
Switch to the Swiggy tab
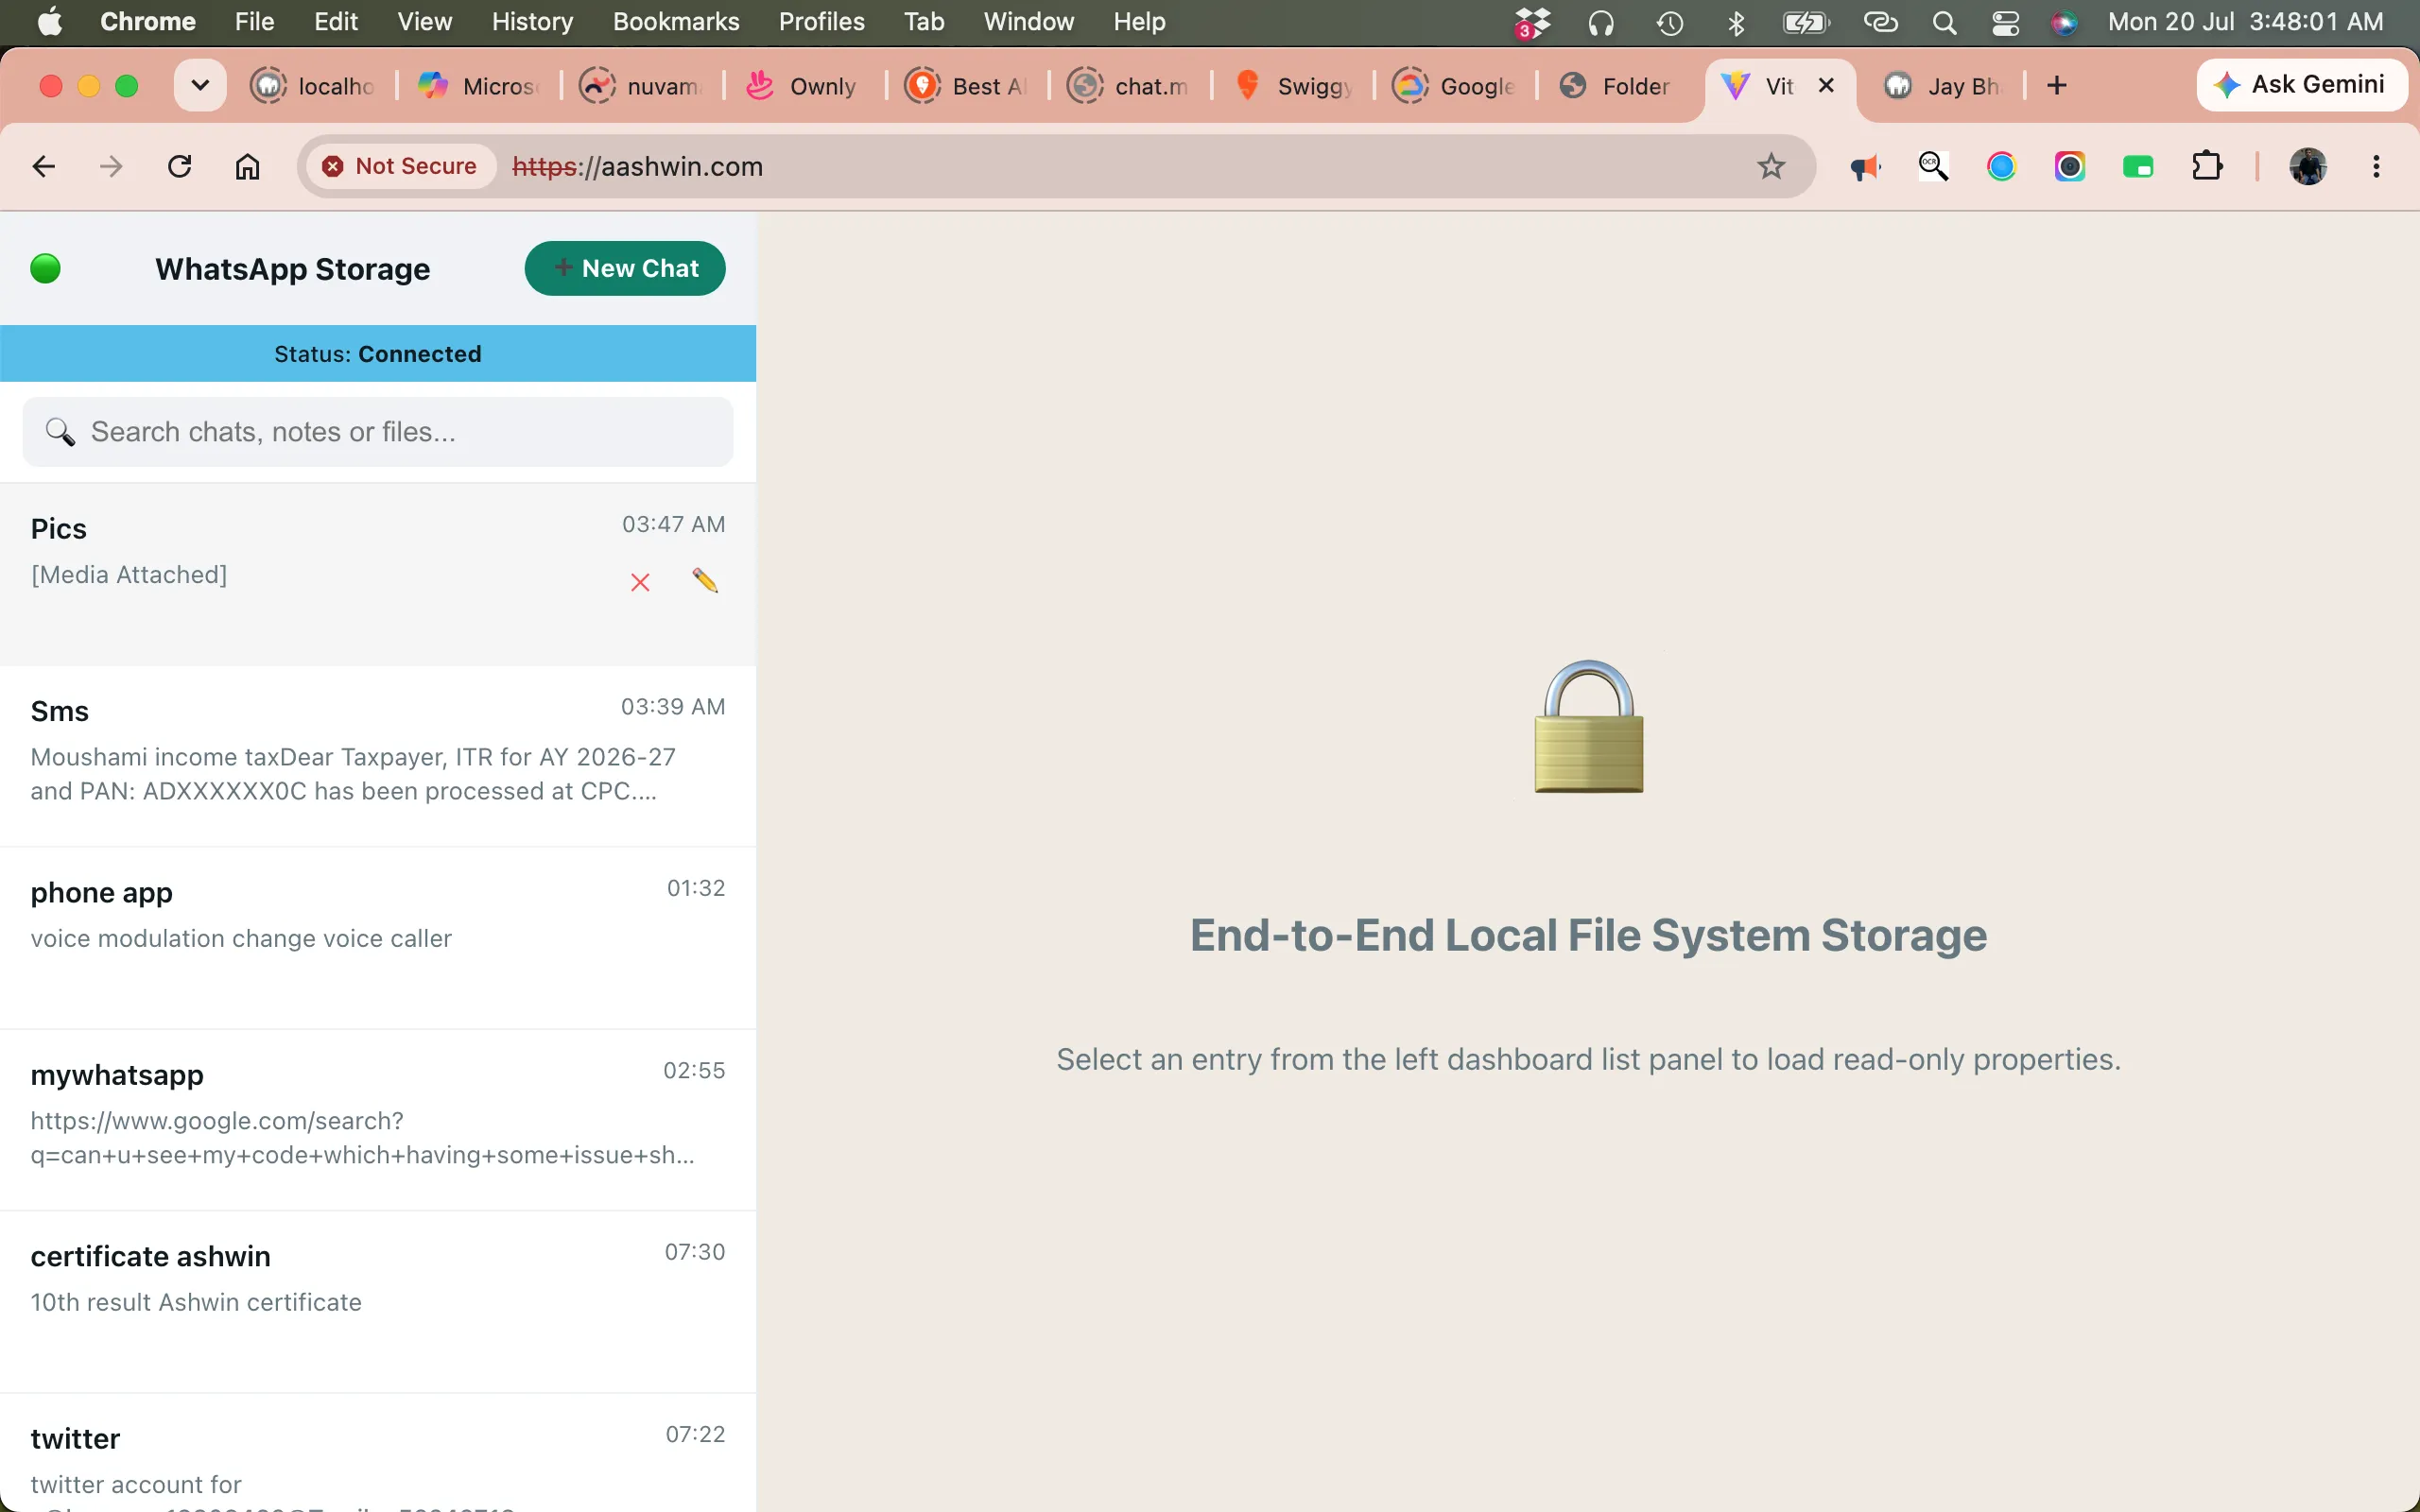click(x=1293, y=86)
